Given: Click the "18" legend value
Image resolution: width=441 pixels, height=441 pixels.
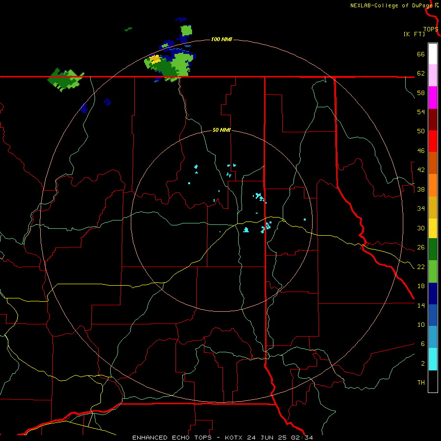Looking at the screenshot, I should pyautogui.click(x=421, y=286).
